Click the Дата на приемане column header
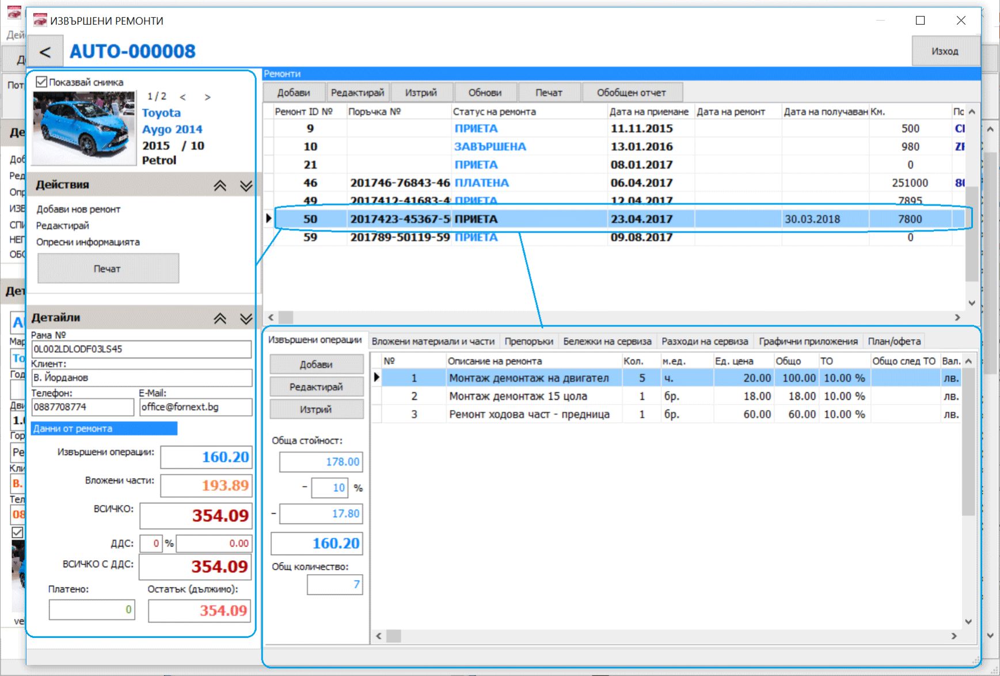The width and height of the screenshot is (1000, 676). coord(651,112)
